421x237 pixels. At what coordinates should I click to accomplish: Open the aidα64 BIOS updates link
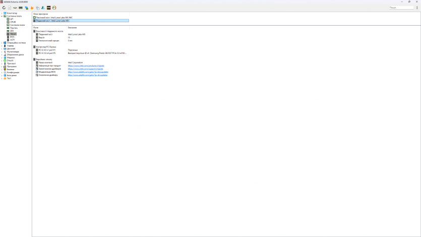(x=88, y=72)
